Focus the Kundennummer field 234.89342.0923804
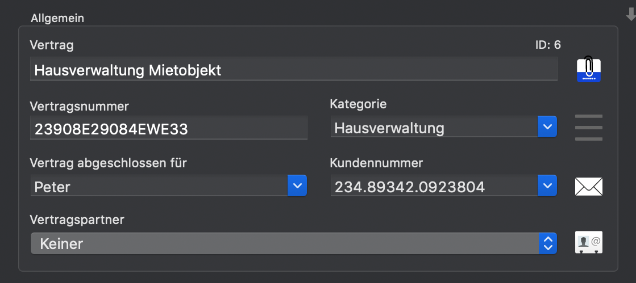 click(x=434, y=186)
